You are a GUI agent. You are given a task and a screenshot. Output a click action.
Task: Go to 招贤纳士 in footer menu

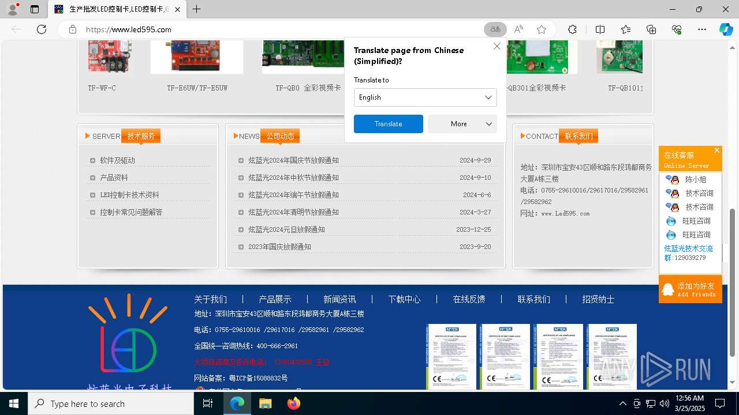(x=598, y=299)
